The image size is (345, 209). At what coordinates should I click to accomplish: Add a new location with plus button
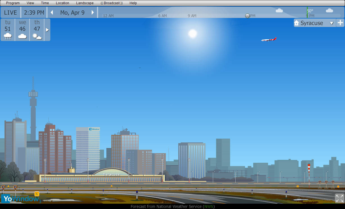340,23
